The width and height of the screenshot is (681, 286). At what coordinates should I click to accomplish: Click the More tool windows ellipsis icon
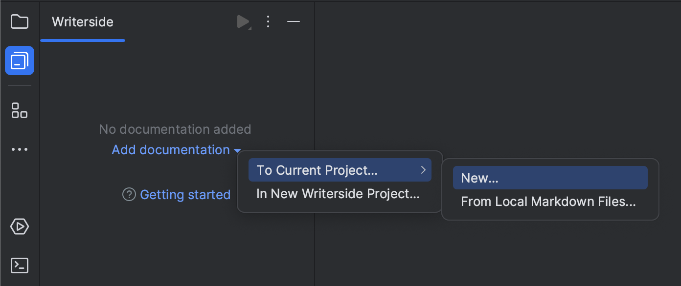(20, 149)
